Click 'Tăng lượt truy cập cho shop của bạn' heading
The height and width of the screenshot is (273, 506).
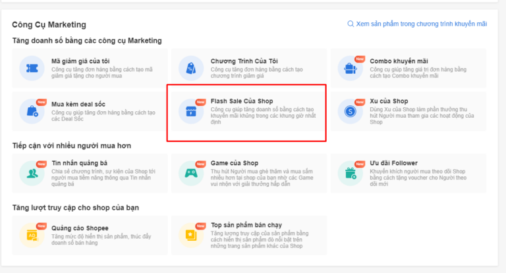click(x=76, y=208)
